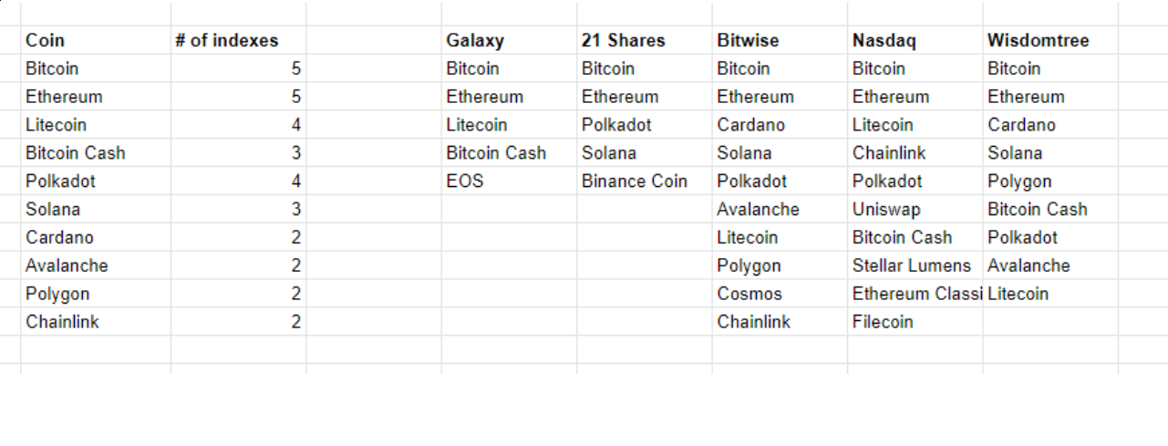
Task: Click Avalanche in the Wisdomtree column
Action: (x=1050, y=265)
